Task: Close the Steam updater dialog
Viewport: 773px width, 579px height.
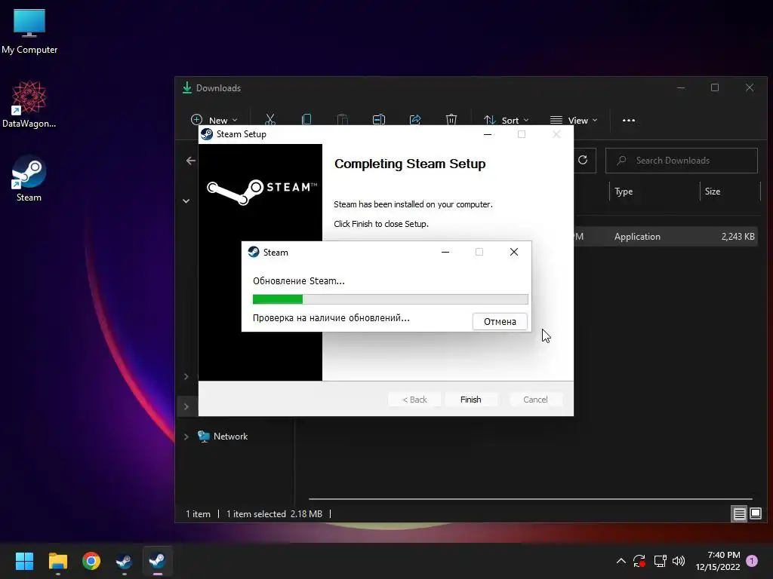Action: tap(513, 252)
